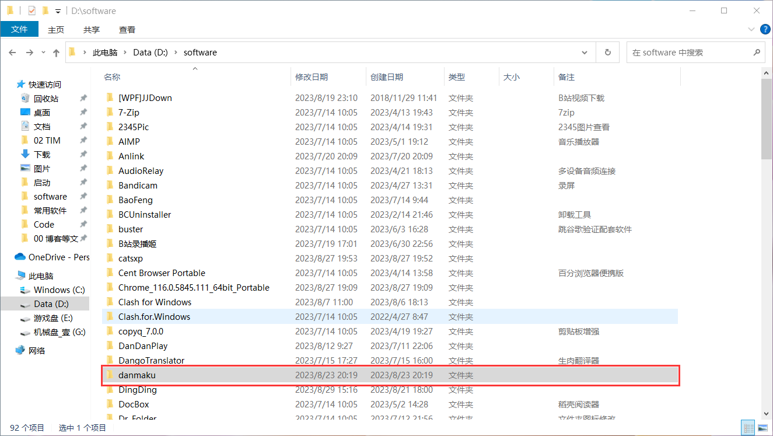Click the 7-Zip folder icon

110,112
